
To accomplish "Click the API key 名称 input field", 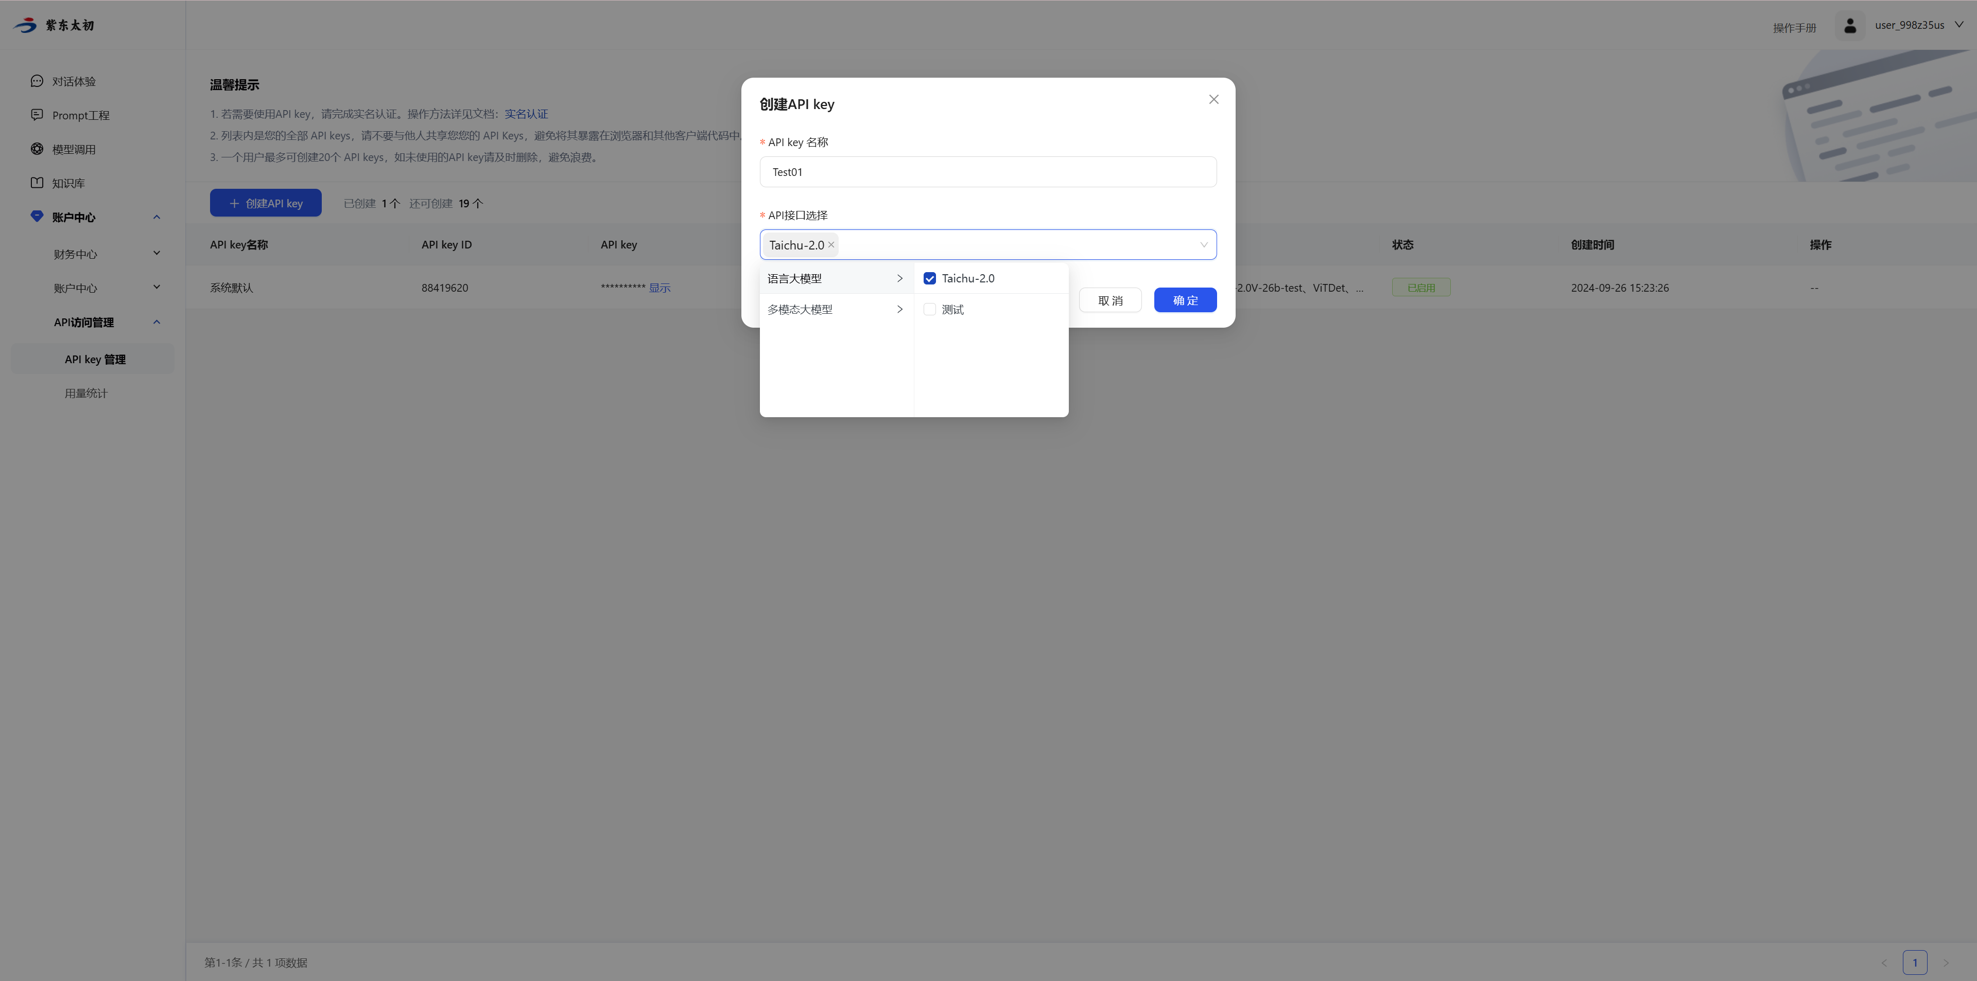I will [x=988, y=172].
